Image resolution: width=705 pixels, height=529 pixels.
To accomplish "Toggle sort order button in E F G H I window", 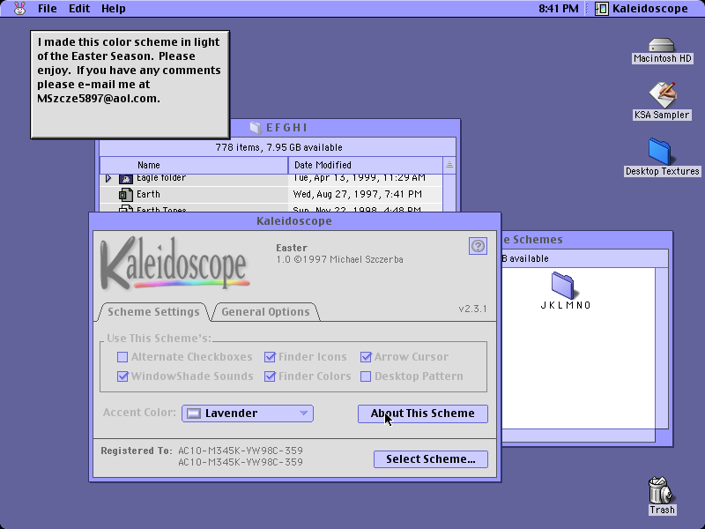I will click(x=449, y=165).
